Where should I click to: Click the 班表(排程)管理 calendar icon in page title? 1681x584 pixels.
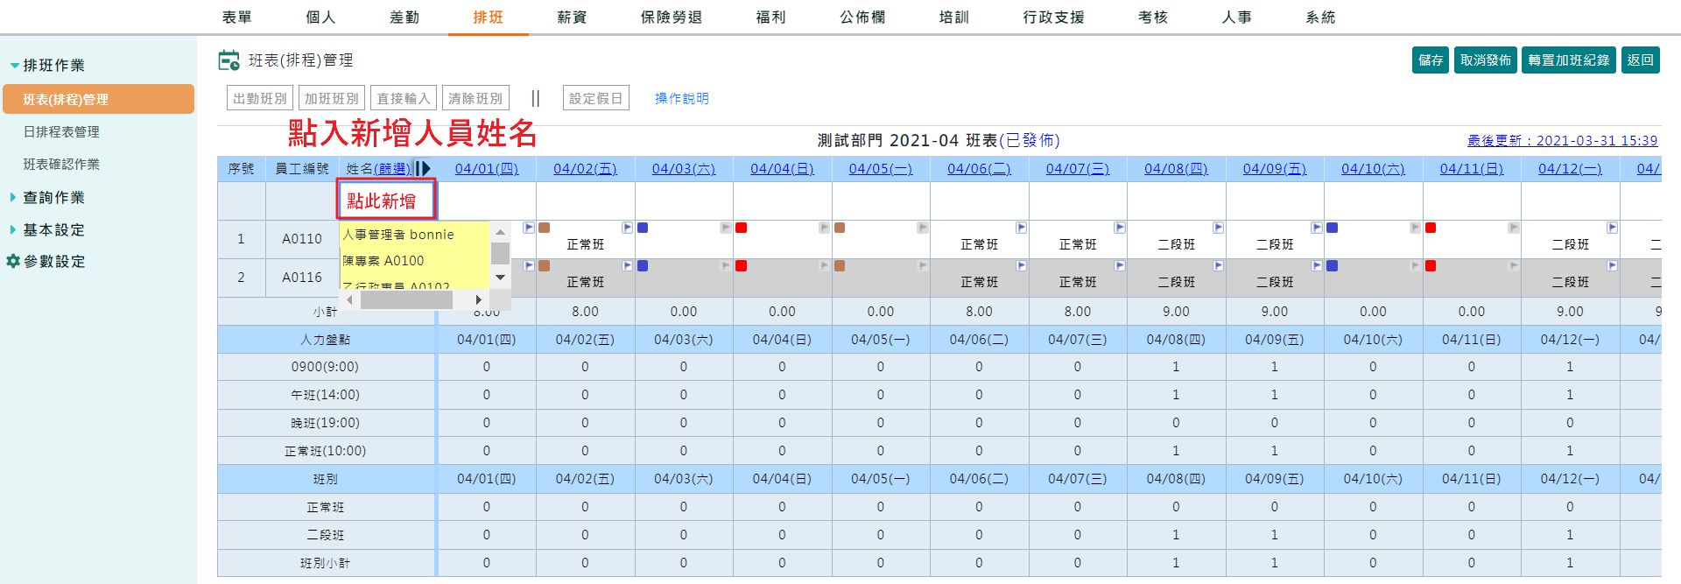click(229, 60)
